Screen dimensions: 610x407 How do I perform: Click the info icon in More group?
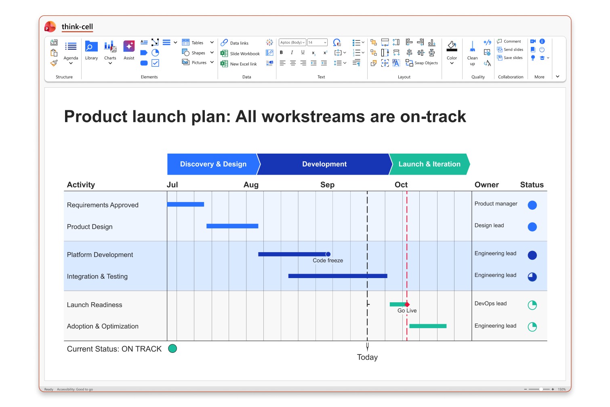tap(542, 41)
